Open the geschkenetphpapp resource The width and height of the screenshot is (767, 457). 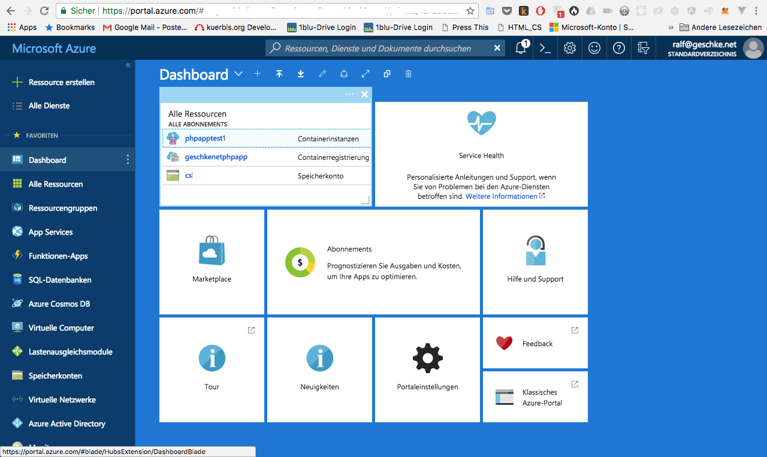tap(216, 157)
